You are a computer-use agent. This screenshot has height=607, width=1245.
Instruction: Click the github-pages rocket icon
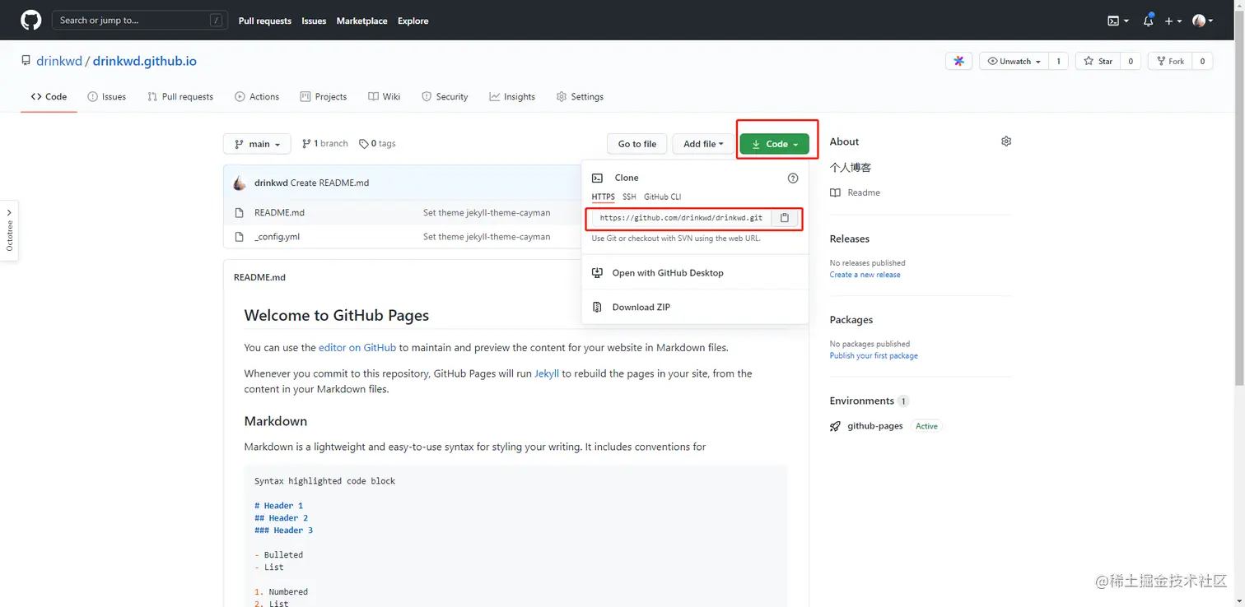tap(835, 426)
